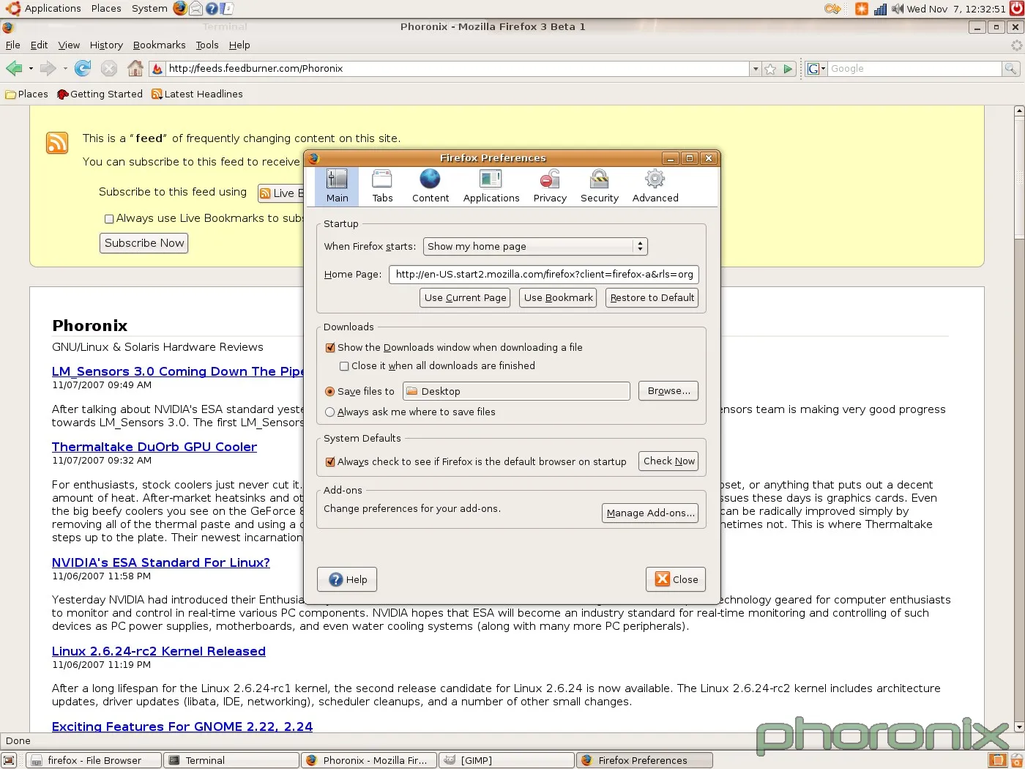Open the forward button history dropdown arrow
The width and height of the screenshot is (1025, 769).
pyautogui.click(x=65, y=69)
